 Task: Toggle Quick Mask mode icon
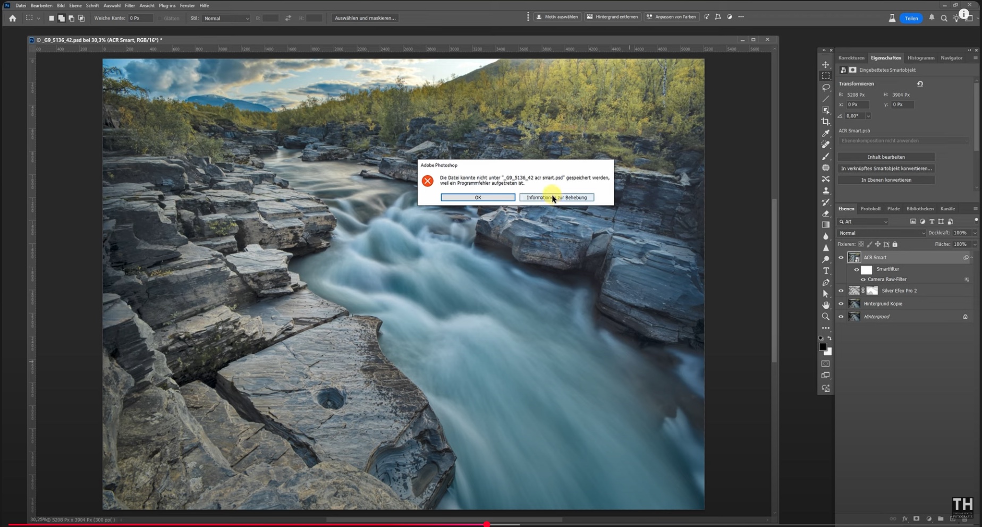[x=826, y=364]
